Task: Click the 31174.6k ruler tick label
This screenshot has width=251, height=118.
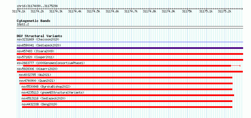Action: pyautogui.click(x=112, y=11)
